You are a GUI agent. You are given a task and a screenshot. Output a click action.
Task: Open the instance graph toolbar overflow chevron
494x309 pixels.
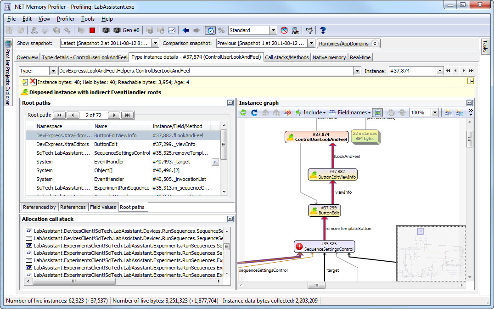coord(471,112)
